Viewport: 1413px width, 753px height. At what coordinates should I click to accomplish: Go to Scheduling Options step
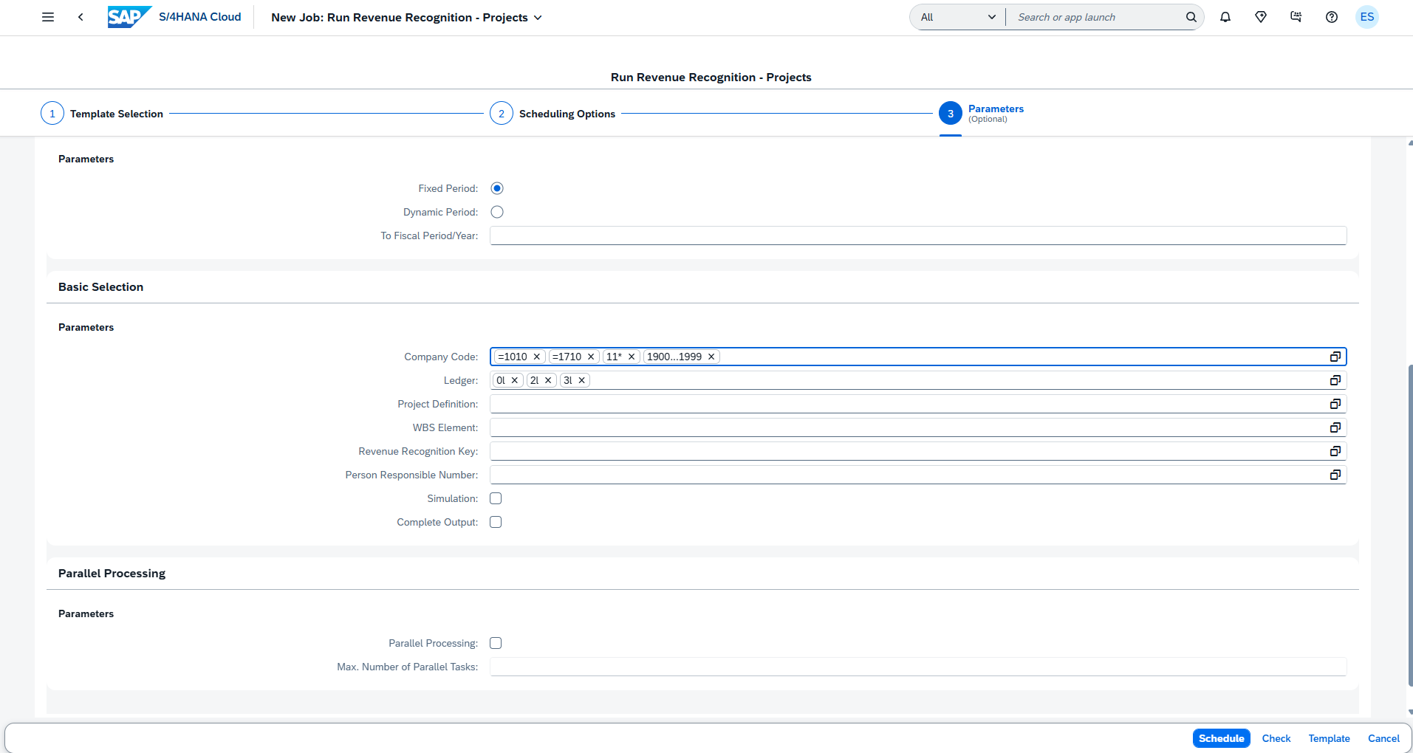pyautogui.click(x=552, y=114)
